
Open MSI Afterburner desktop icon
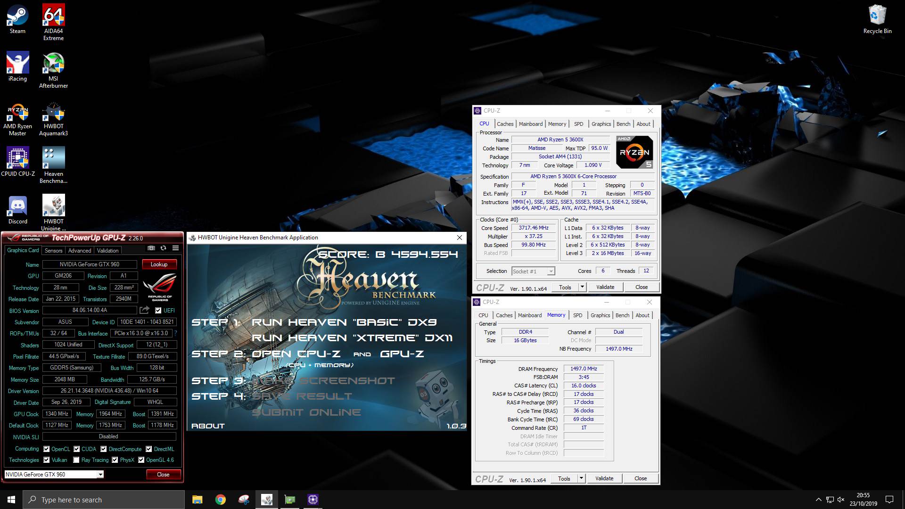tap(53, 70)
